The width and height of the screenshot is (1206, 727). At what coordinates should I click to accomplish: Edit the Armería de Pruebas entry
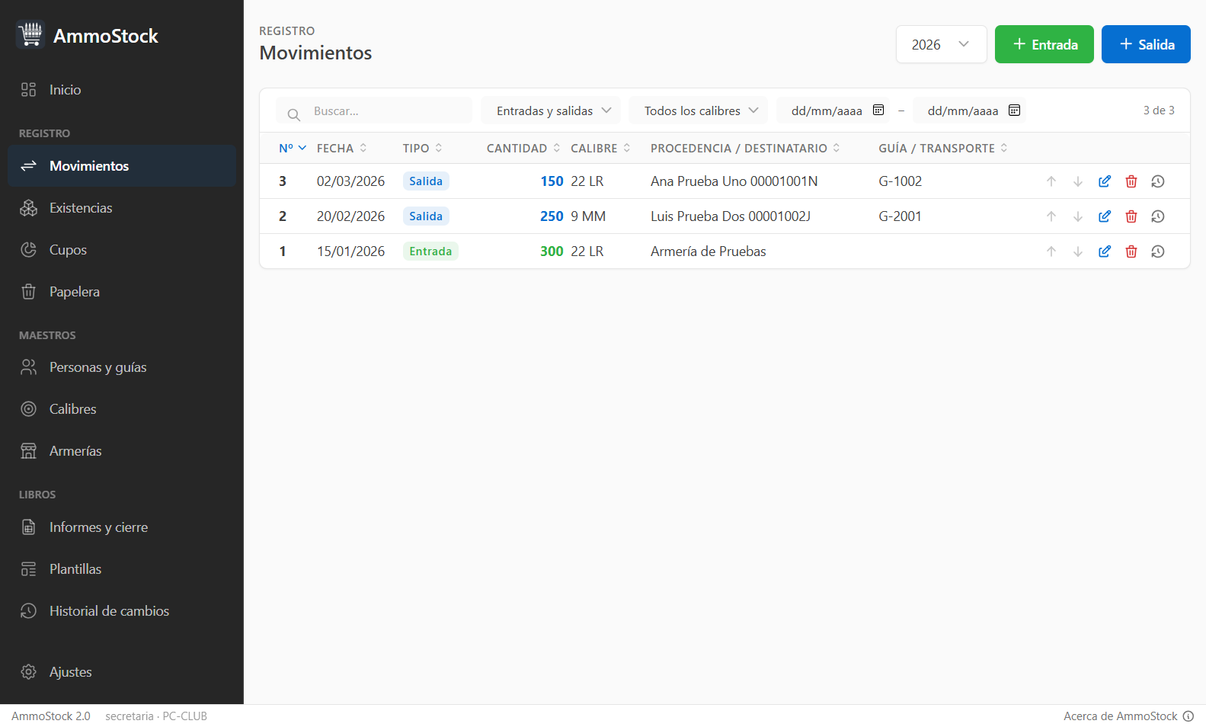1105,251
